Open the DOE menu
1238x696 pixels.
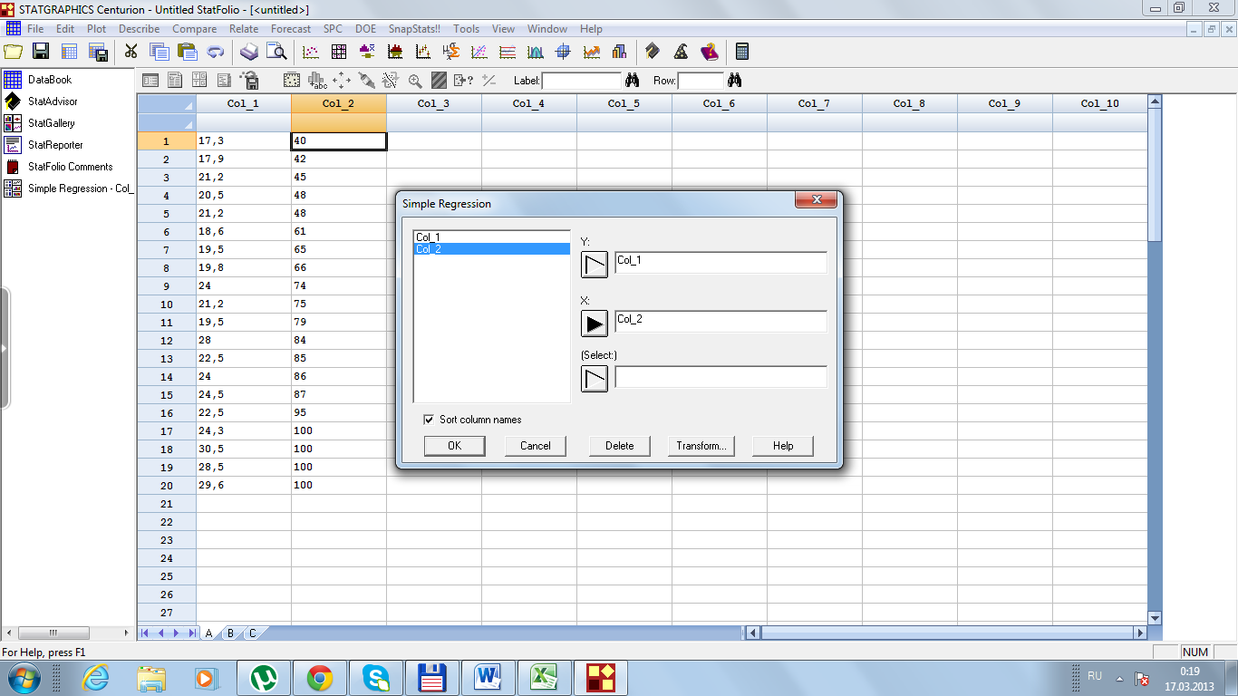tap(366, 29)
